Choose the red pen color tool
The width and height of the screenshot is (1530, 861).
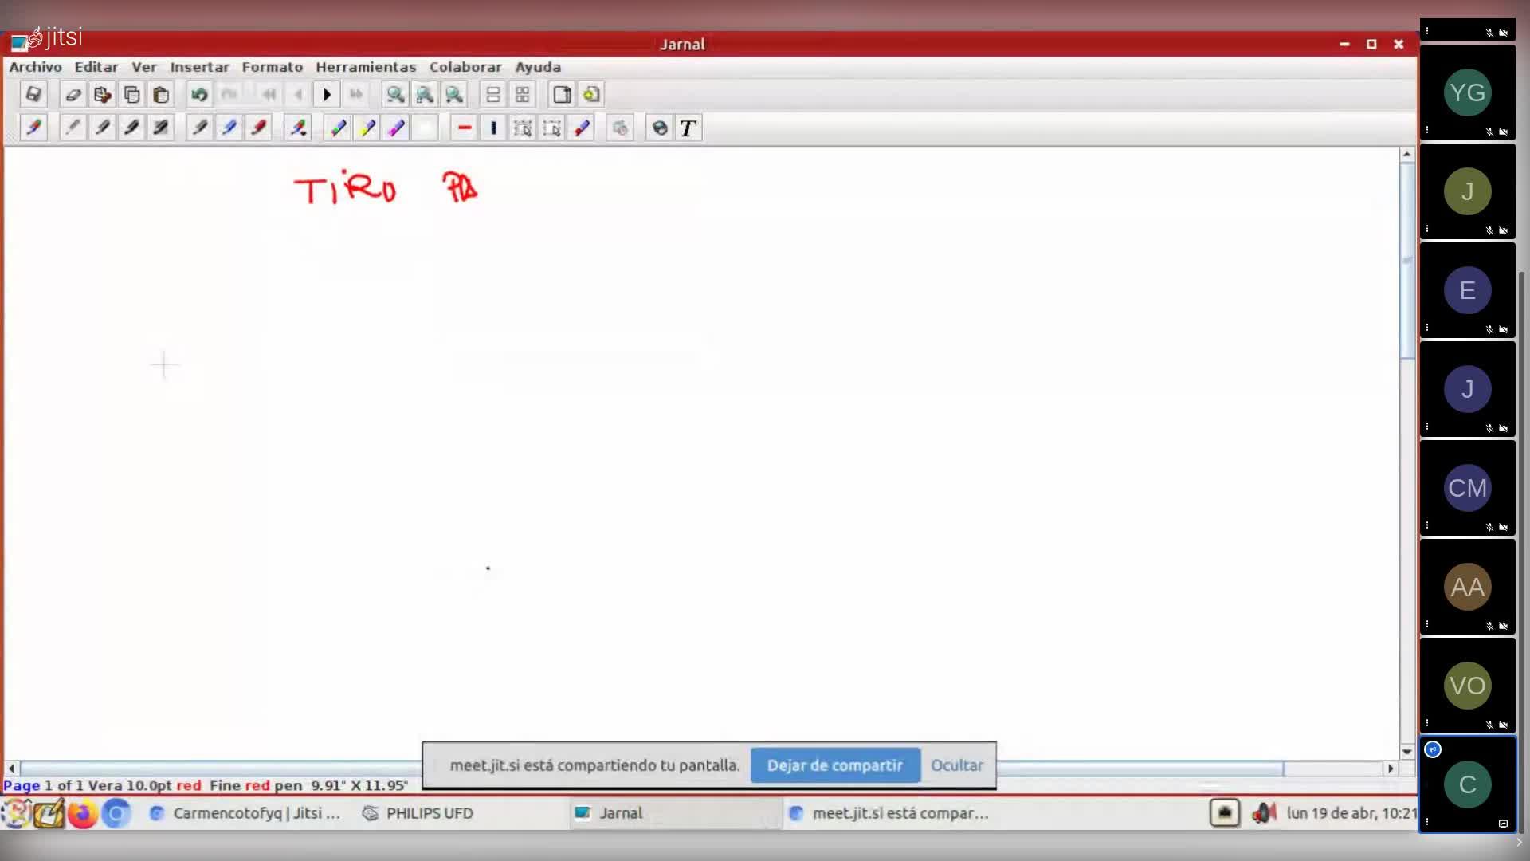(x=259, y=128)
